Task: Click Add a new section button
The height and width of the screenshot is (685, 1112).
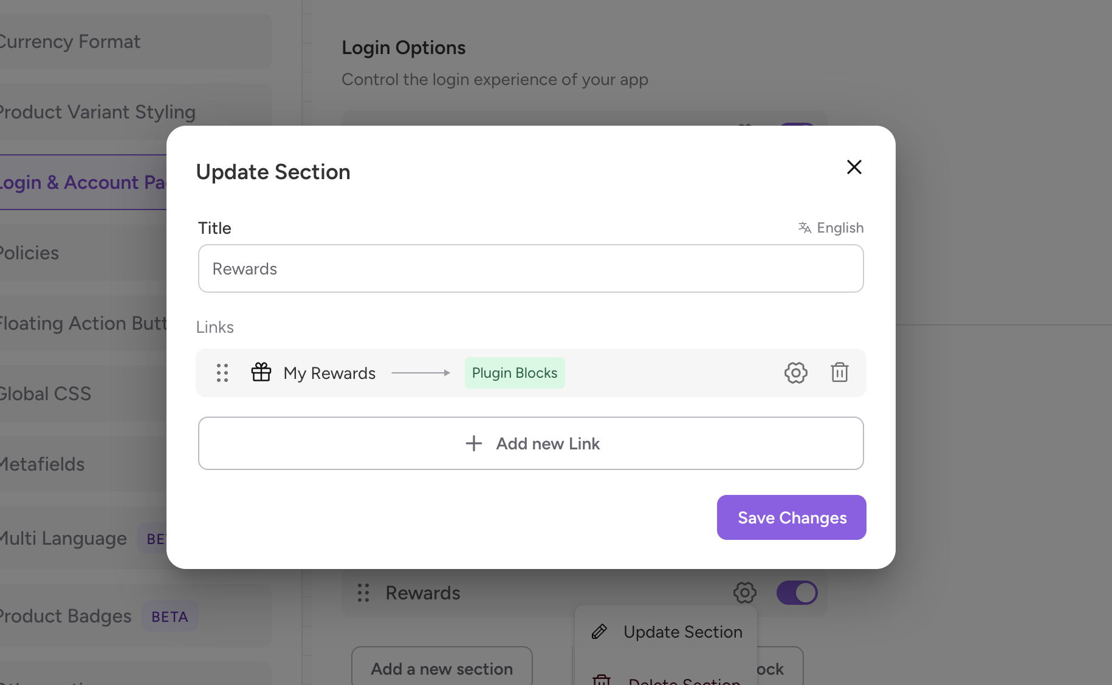Action: point(442,669)
